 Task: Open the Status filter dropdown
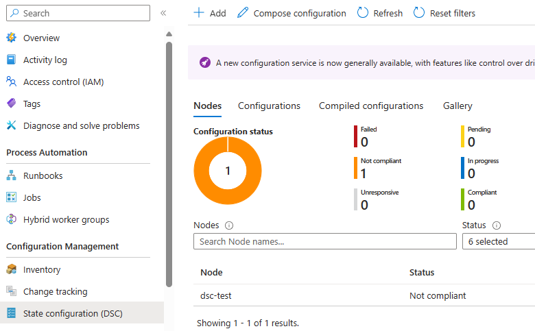click(499, 241)
